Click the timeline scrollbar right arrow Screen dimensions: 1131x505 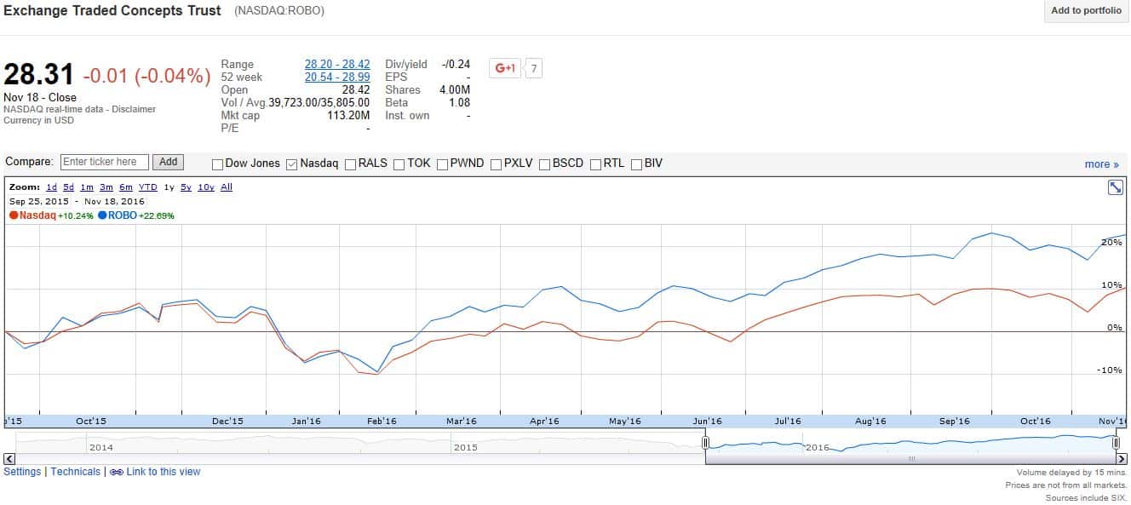pyautogui.click(x=1120, y=459)
